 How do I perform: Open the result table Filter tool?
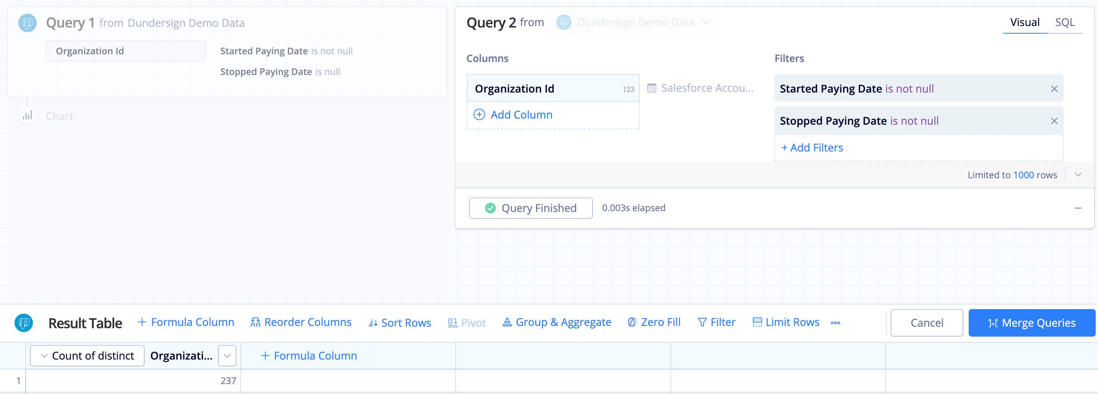point(716,322)
